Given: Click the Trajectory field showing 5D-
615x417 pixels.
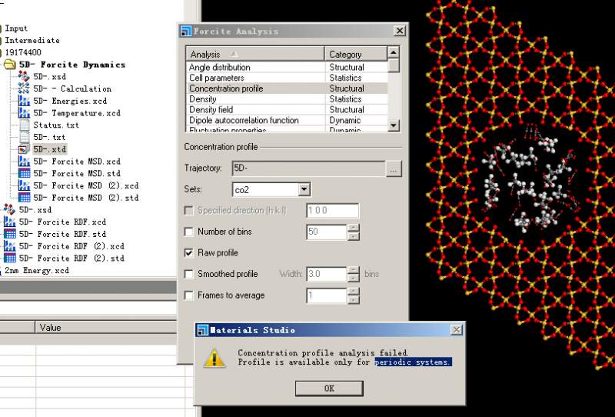Looking at the screenshot, I should (309, 168).
